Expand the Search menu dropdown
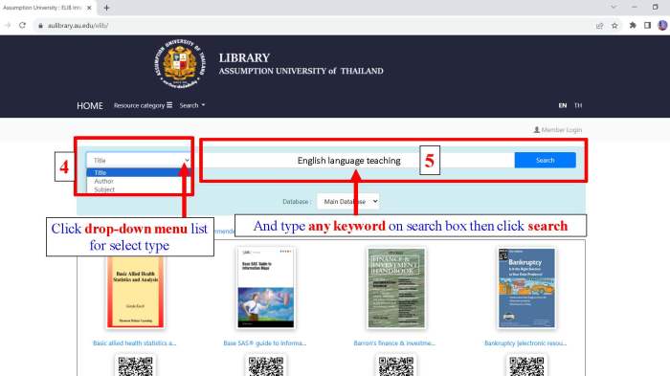Image resolution: width=670 pixels, height=376 pixels. pos(191,105)
